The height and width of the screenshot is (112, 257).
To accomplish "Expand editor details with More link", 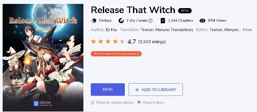I will 247,30.
